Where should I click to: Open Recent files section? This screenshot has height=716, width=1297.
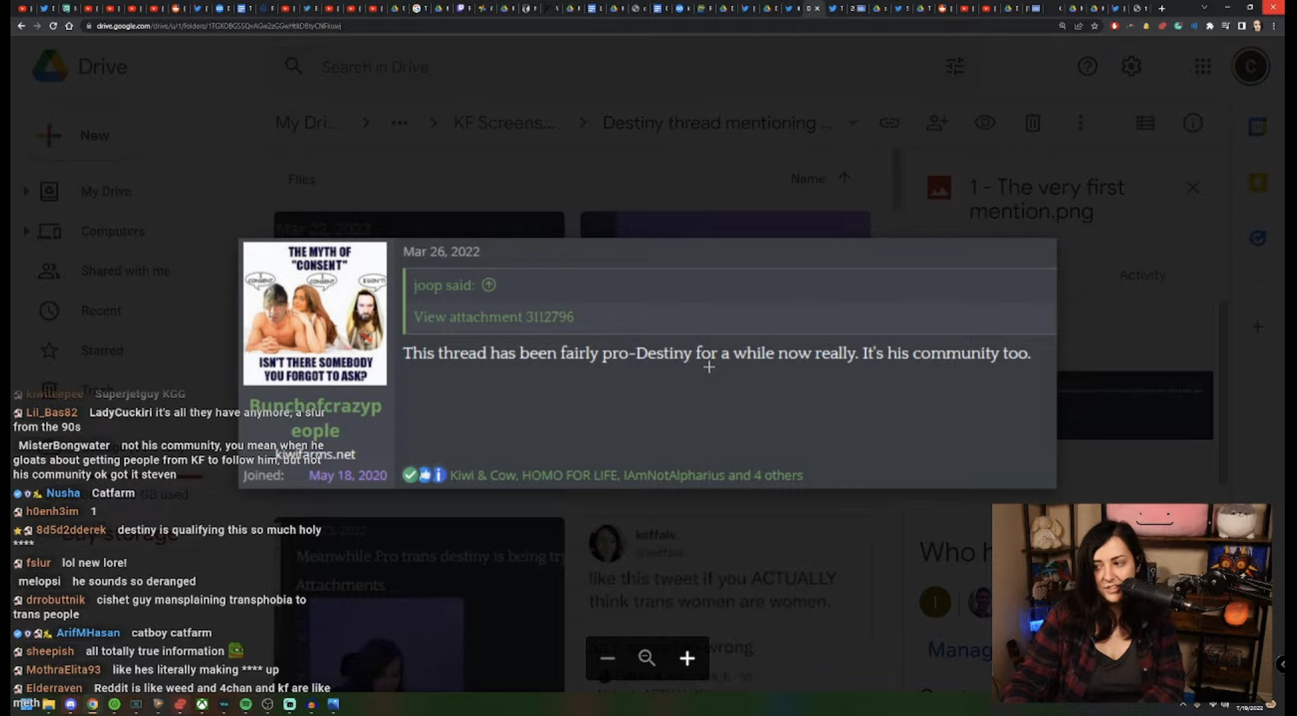pos(101,311)
